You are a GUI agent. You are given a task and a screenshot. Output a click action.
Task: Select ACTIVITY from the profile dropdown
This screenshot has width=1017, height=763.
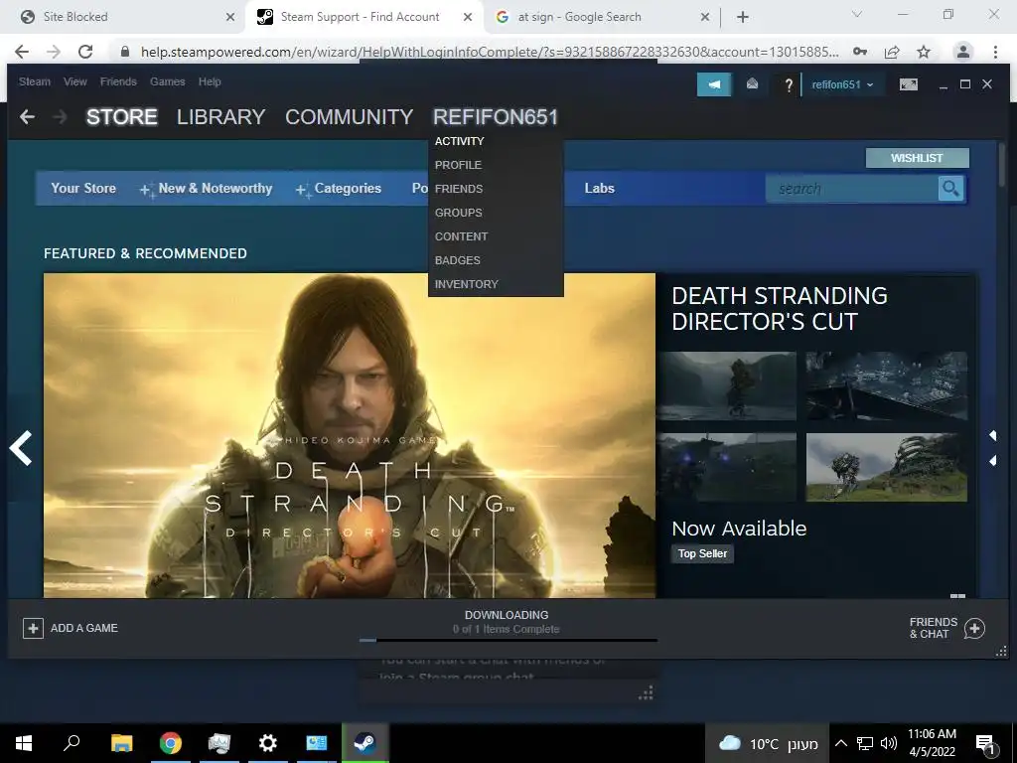(459, 141)
